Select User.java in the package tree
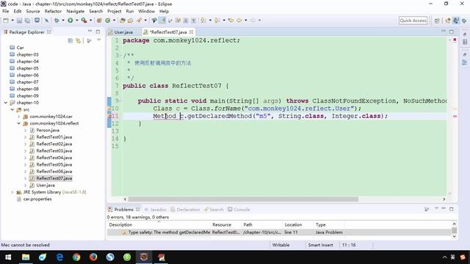470x264 pixels. click(46, 186)
